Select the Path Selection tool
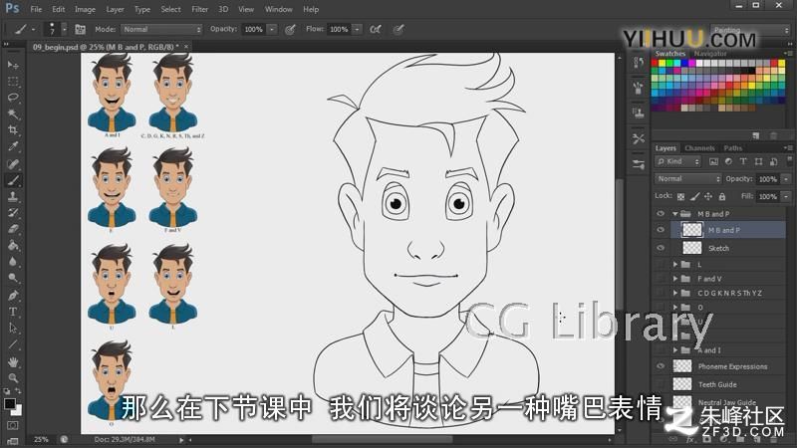 [13, 329]
